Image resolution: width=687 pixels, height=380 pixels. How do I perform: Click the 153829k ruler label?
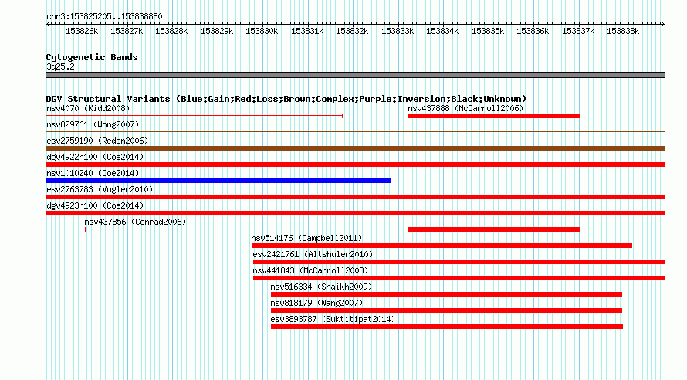[217, 31]
